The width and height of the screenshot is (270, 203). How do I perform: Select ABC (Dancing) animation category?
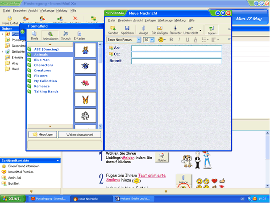[46, 49]
